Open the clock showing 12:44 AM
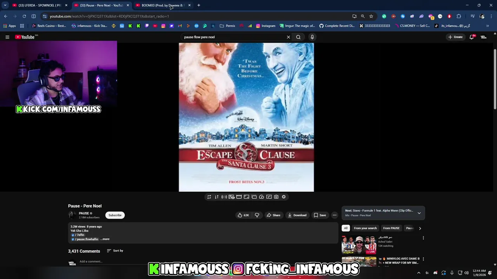The width and height of the screenshot is (497, 279). 478,273
